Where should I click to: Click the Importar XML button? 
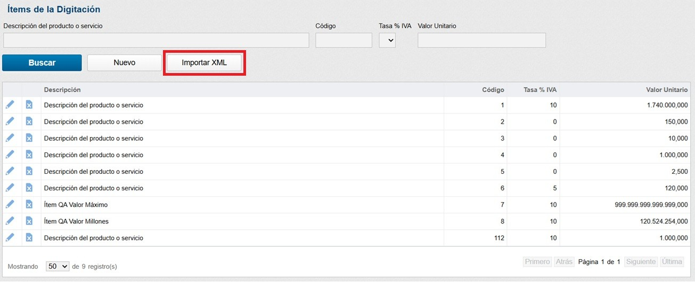205,63
